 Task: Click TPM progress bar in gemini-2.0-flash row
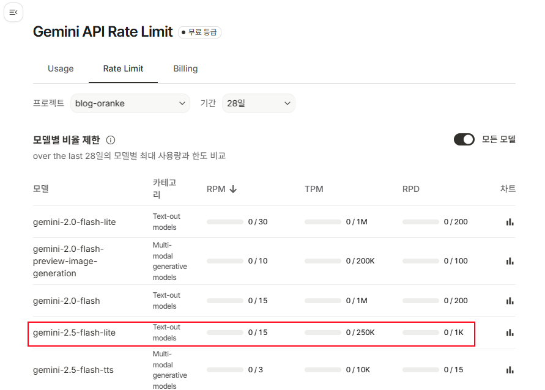point(323,301)
